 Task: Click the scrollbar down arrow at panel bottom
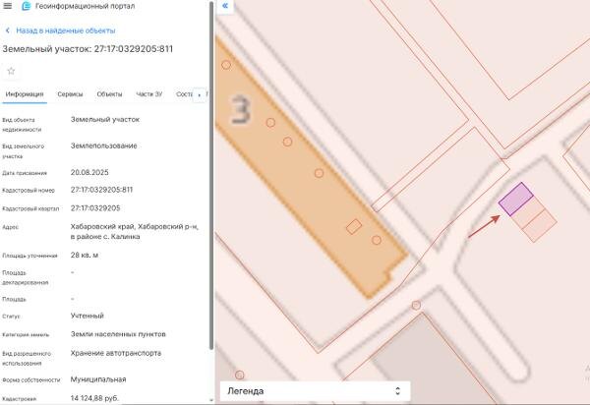(211, 400)
